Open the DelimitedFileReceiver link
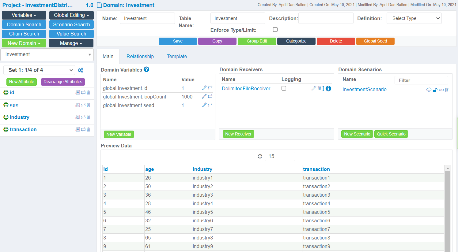Screen dimensions: 458x252 [x=246, y=89]
